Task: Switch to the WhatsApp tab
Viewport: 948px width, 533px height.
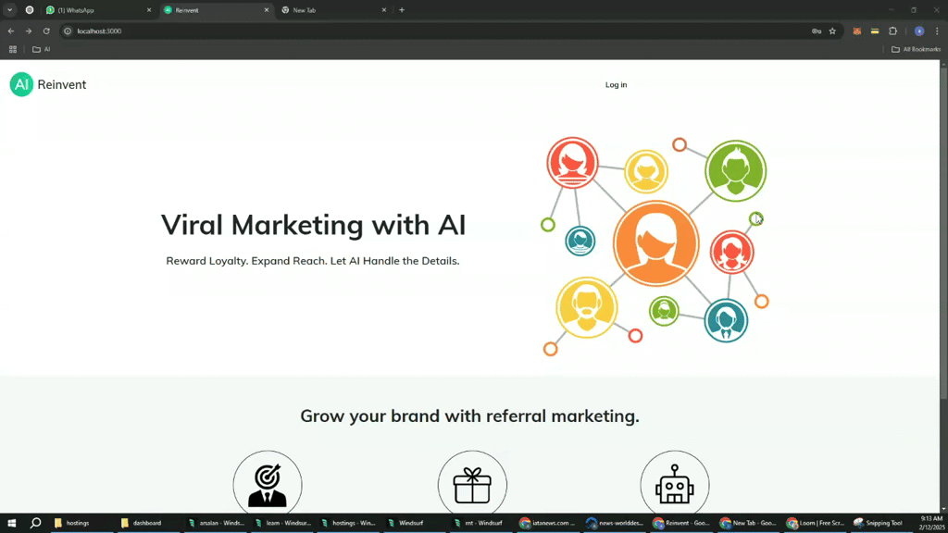Action: pos(93,10)
